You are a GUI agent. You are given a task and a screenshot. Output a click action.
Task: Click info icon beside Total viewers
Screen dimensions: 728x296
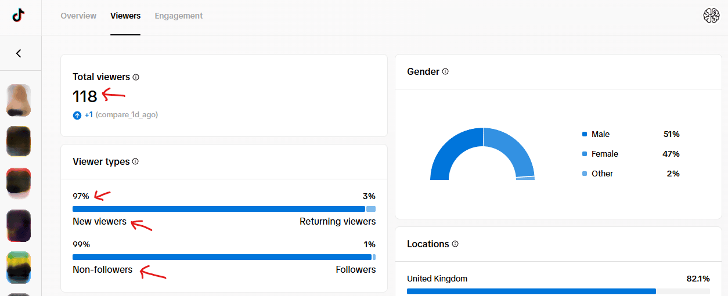pos(136,77)
